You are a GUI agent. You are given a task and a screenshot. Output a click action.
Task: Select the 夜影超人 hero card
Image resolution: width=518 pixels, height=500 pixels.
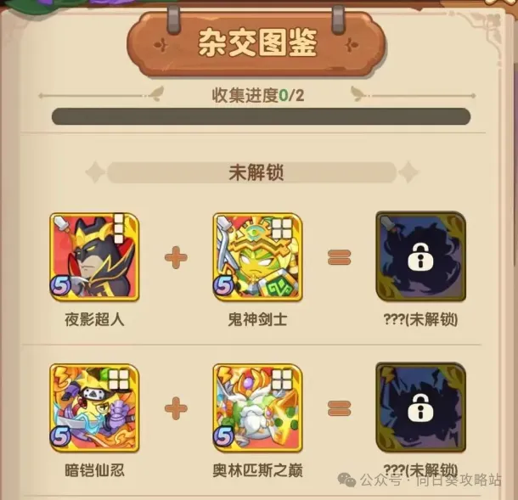[94, 257]
